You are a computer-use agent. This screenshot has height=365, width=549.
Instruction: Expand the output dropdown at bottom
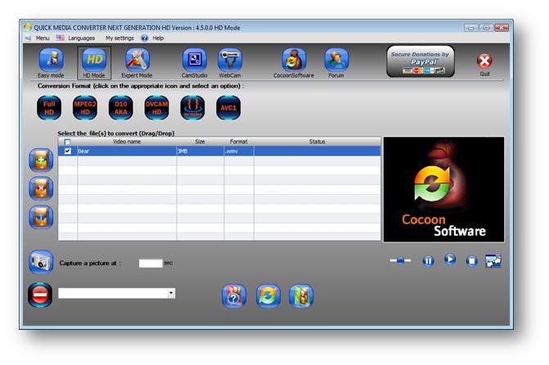click(x=171, y=293)
